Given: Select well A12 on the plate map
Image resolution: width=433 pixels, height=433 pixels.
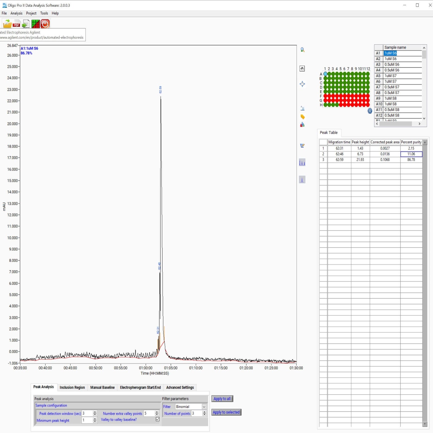Looking at the screenshot, I should [x=368, y=74].
